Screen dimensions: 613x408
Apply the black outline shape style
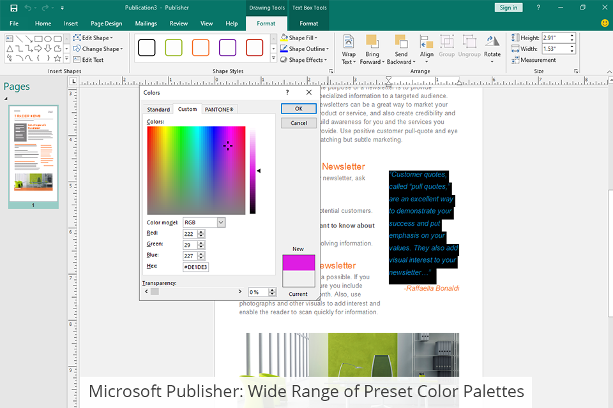147,48
